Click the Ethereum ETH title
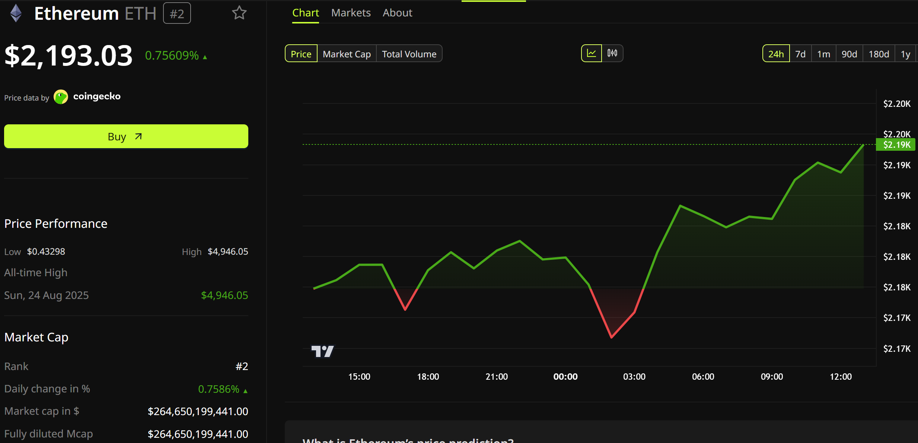Image resolution: width=918 pixels, height=443 pixels. click(x=95, y=13)
